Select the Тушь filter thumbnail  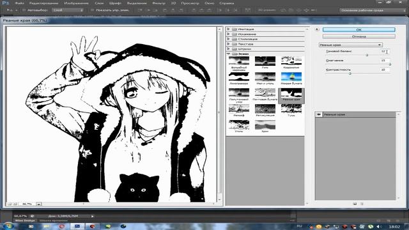[x=291, y=109]
